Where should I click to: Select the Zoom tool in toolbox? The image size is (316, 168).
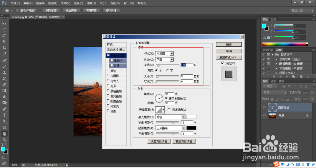4,140
